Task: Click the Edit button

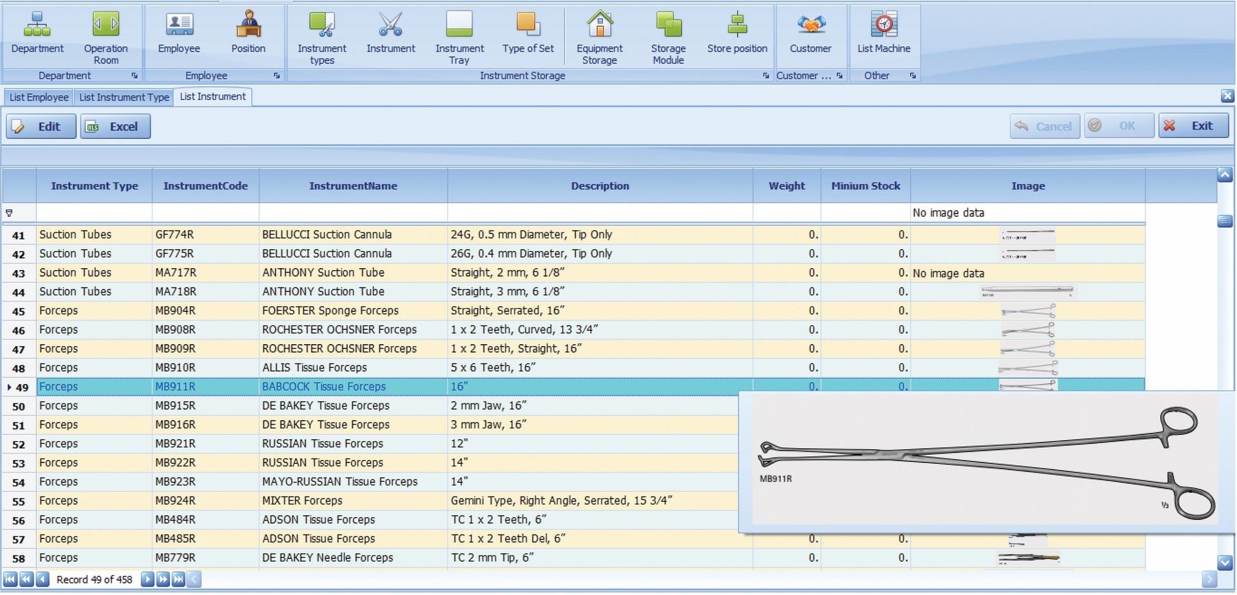Action: [x=41, y=126]
